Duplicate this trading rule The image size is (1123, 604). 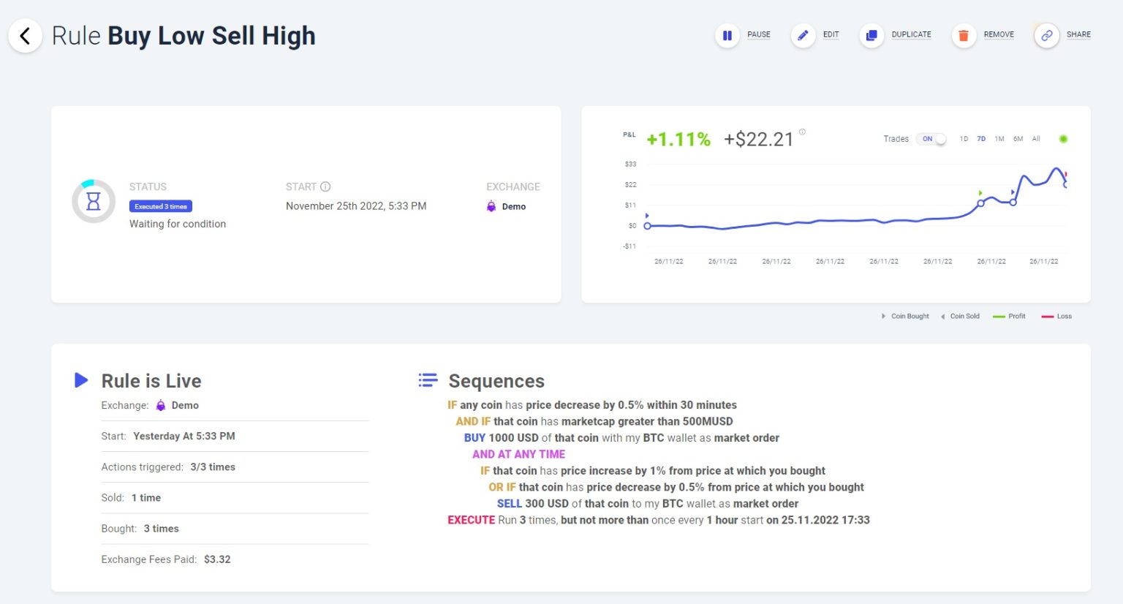(x=871, y=34)
